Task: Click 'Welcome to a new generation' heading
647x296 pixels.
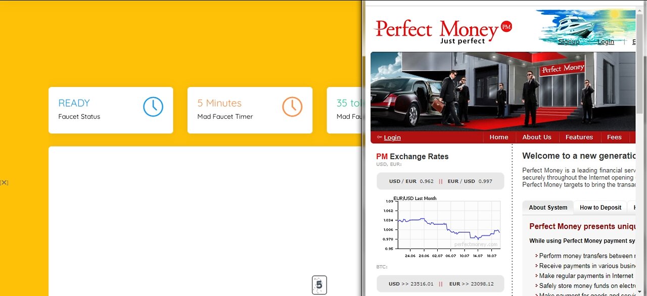Action: point(579,156)
